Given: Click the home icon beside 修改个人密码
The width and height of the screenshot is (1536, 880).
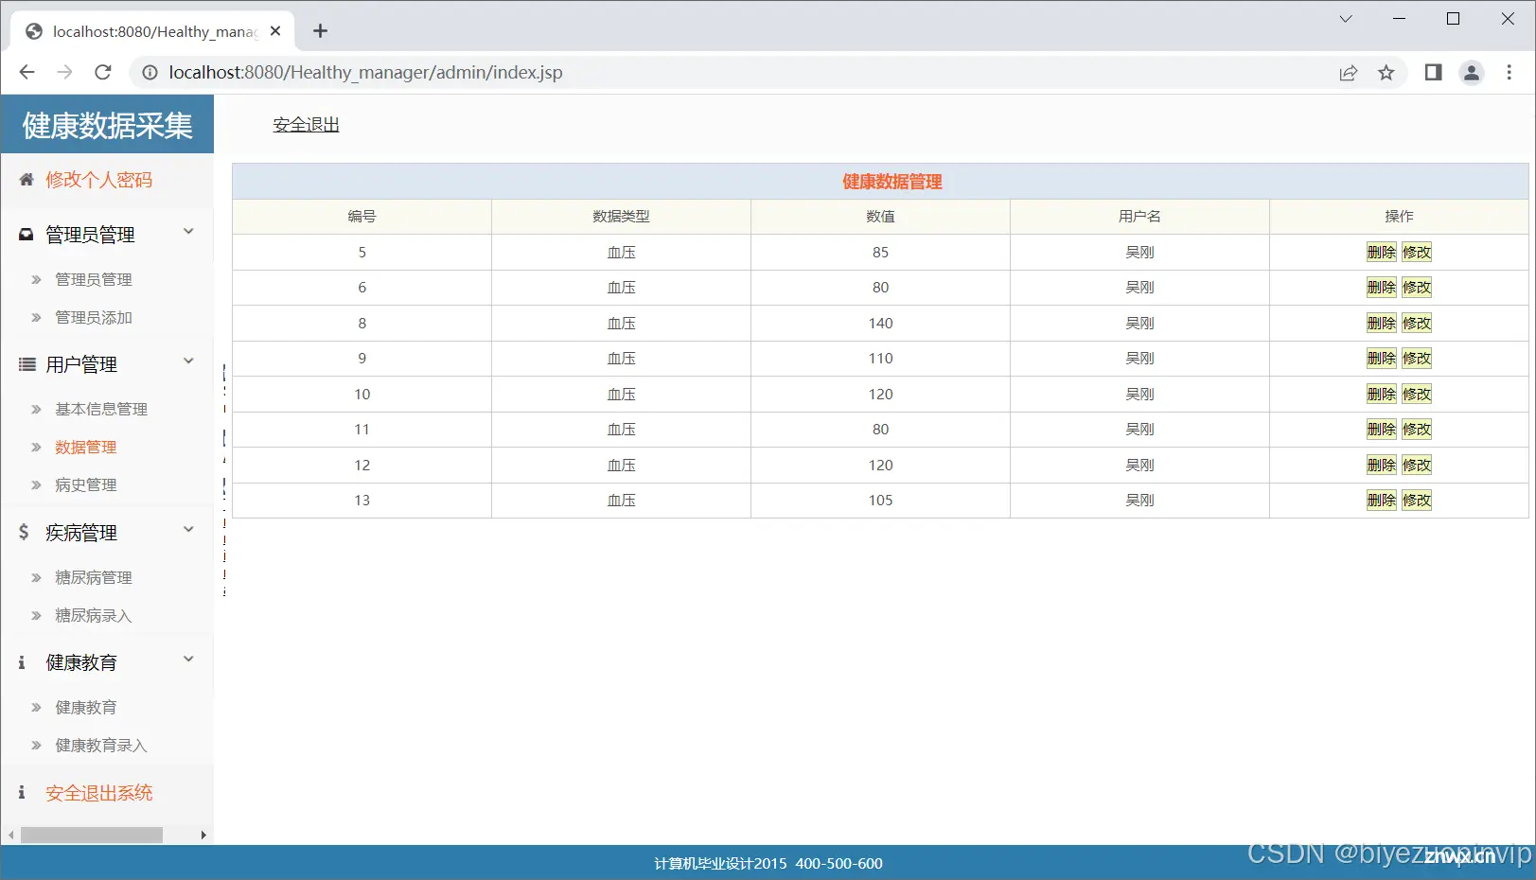Looking at the screenshot, I should [x=26, y=179].
